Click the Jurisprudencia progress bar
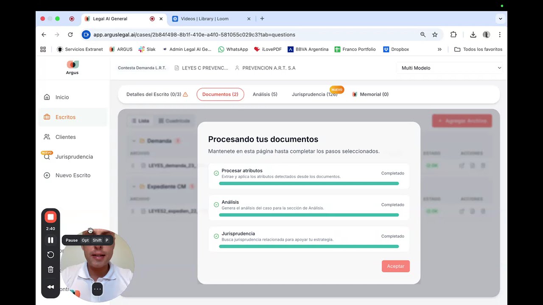The width and height of the screenshot is (543, 305). 309,246
